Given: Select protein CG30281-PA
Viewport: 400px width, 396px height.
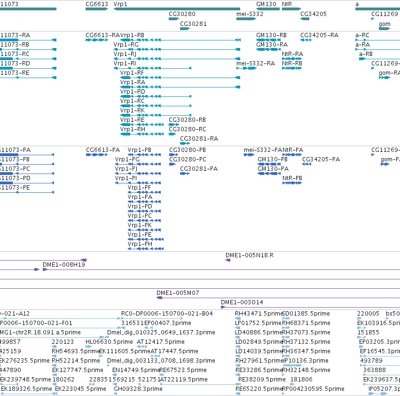Looking at the screenshot, I should [185, 174].
